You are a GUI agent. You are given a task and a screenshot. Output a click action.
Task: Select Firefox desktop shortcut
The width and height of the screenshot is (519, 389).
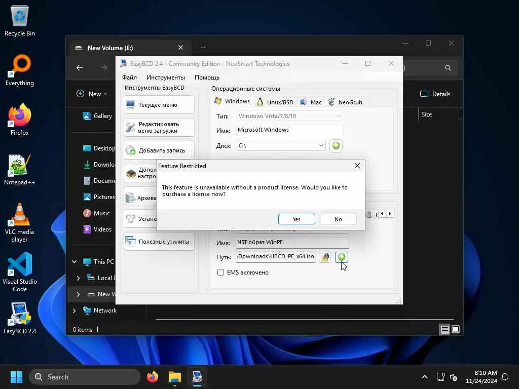tap(20, 120)
